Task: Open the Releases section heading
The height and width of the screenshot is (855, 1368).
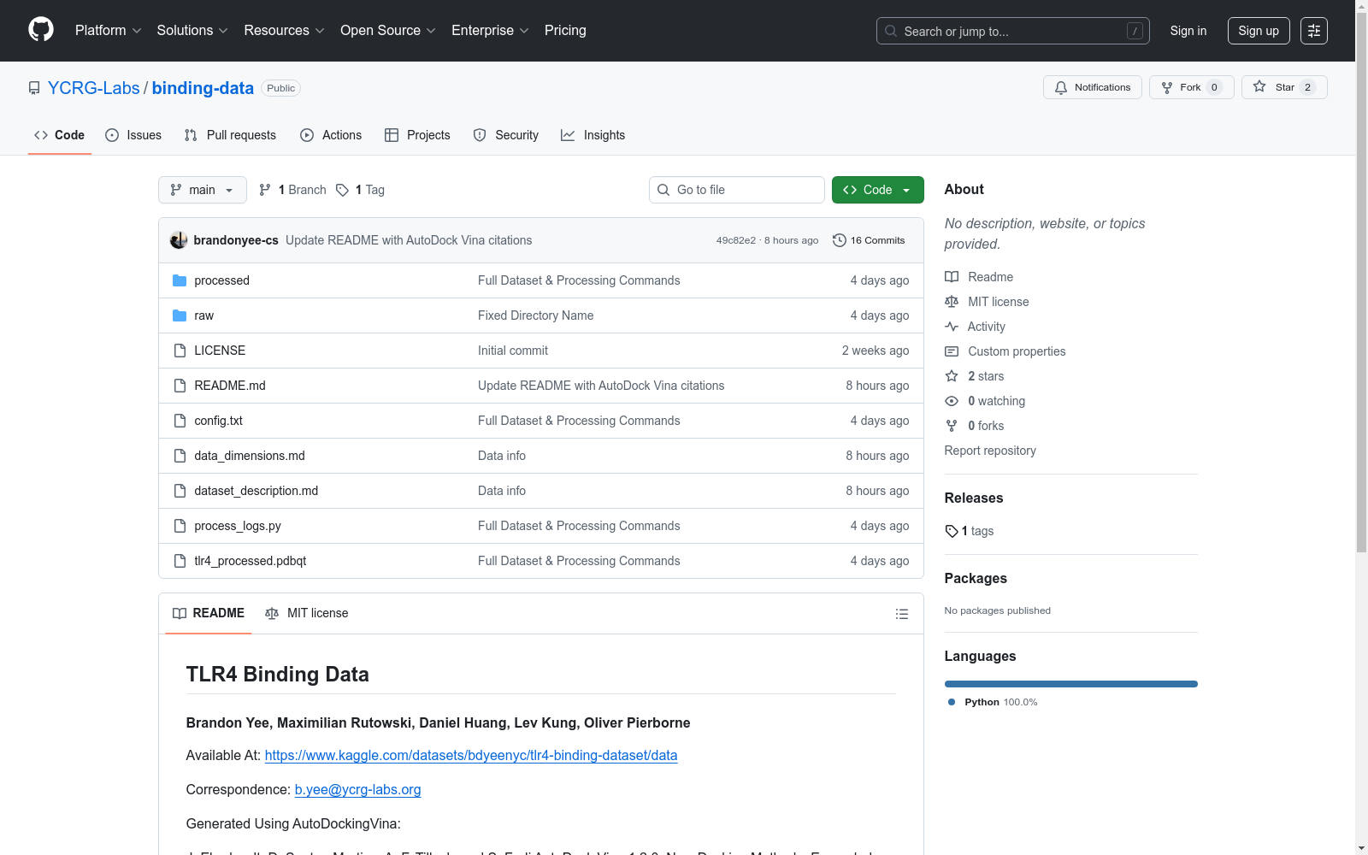Action: coord(974,498)
